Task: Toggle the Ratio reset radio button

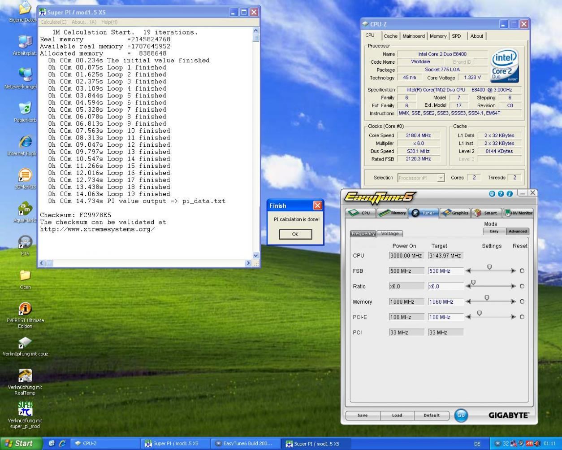Action: pyautogui.click(x=522, y=286)
